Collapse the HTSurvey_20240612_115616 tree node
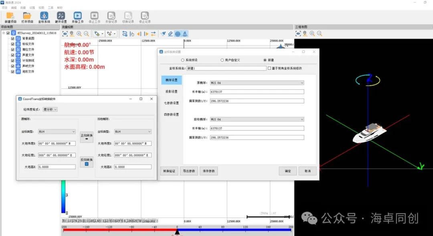 click(3, 33)
